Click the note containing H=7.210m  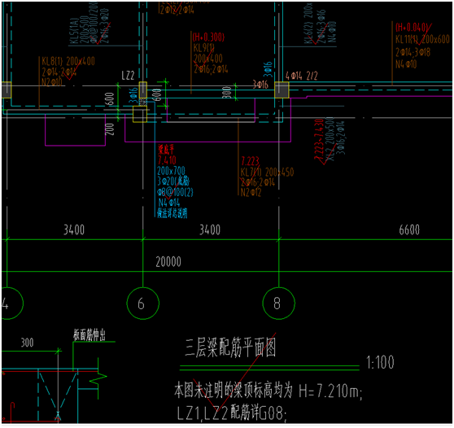[268, 391]
